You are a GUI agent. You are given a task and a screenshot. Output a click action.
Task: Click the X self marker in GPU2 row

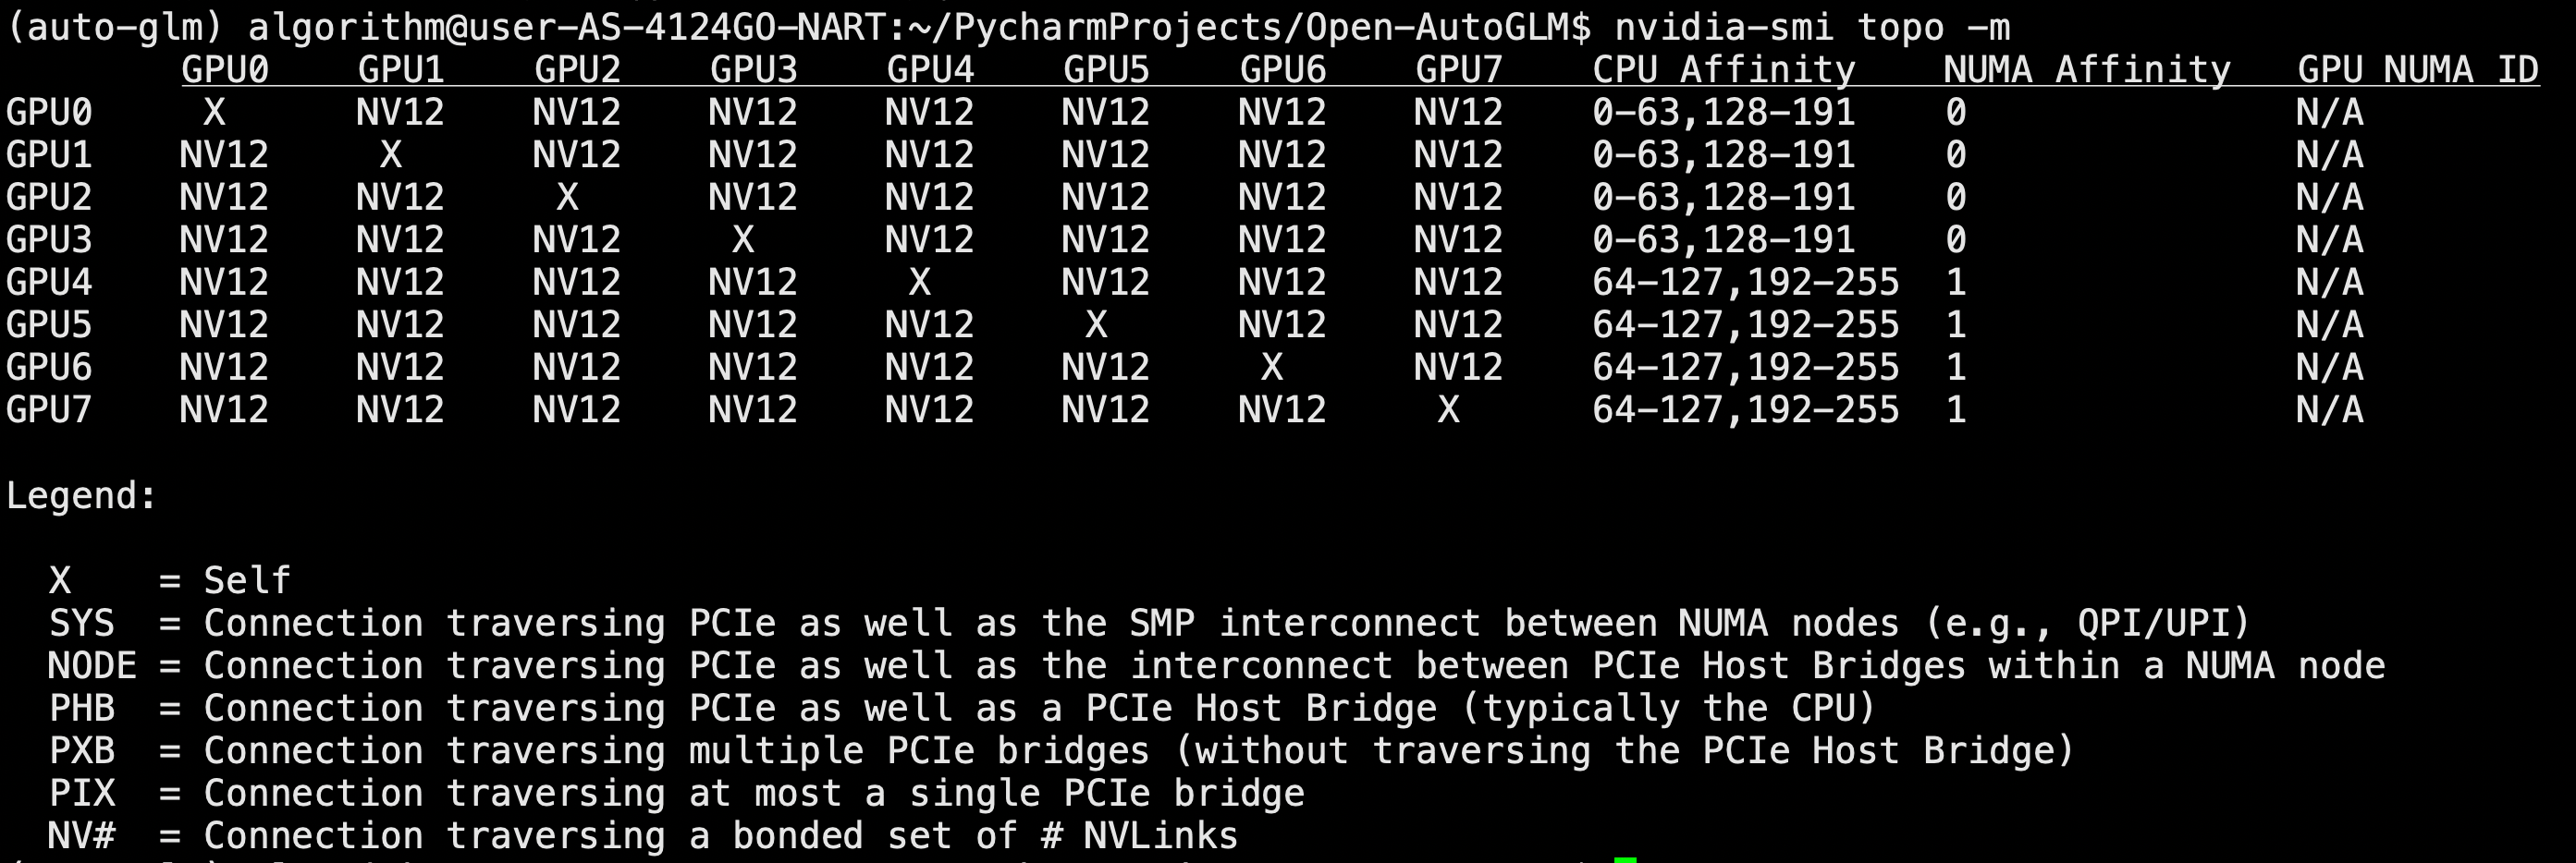point(567,197)
